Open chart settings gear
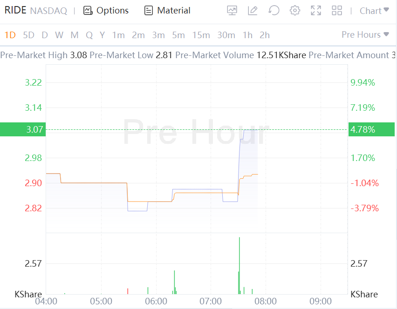This screenshot has width=397, height=309. click(x=294, y=10)
